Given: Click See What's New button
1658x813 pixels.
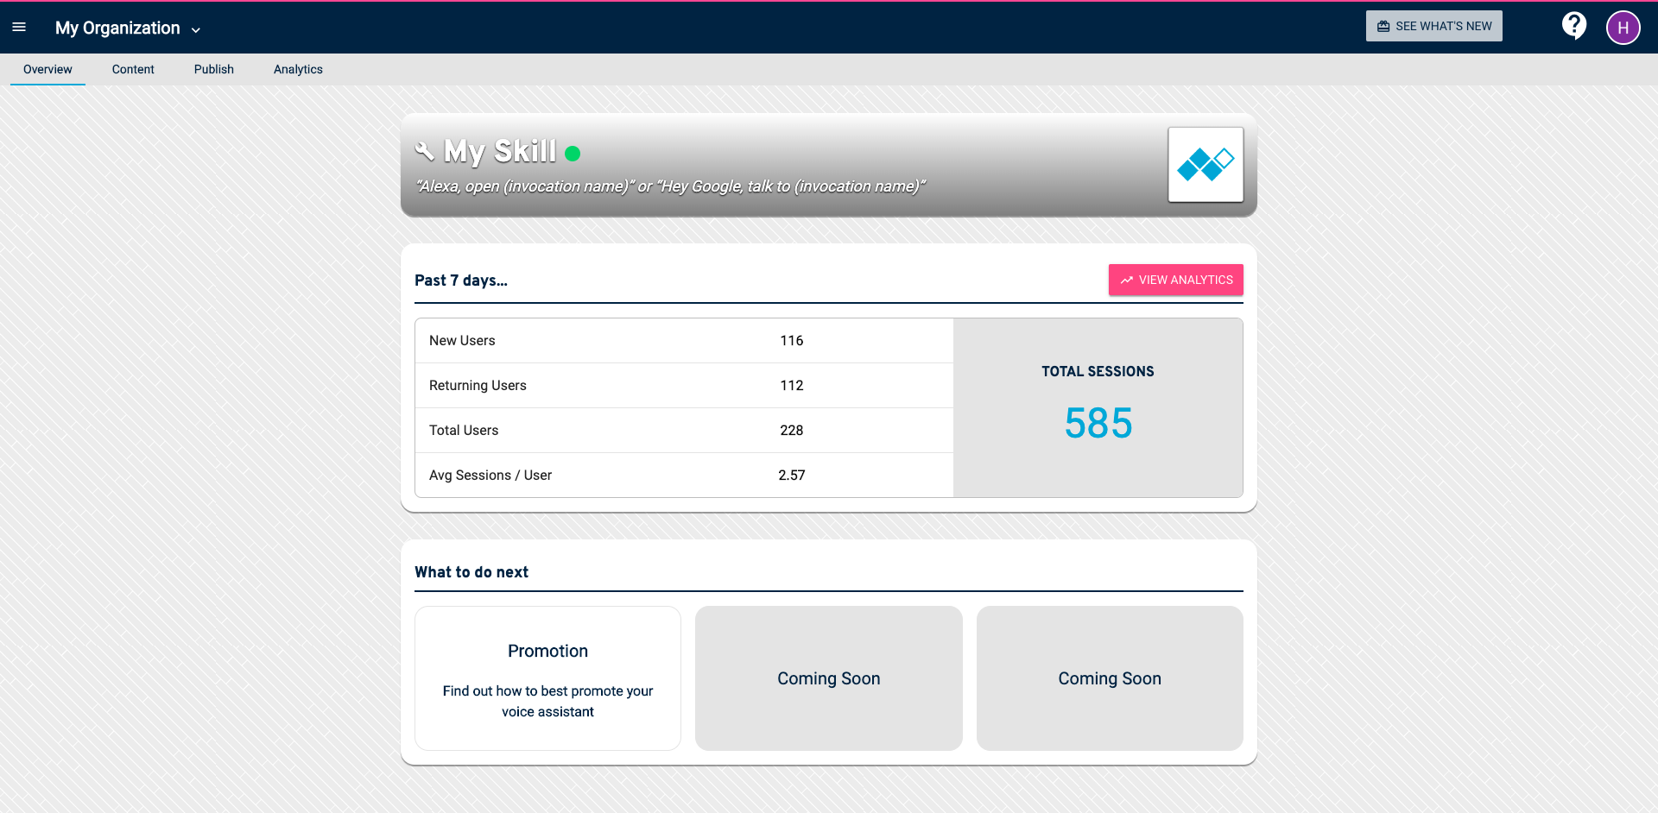Looking at the screenshot, I should (x=1433, y=26).
